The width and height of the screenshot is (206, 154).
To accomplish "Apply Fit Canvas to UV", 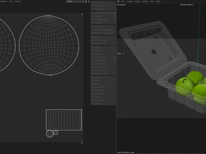I will [103, 44].
